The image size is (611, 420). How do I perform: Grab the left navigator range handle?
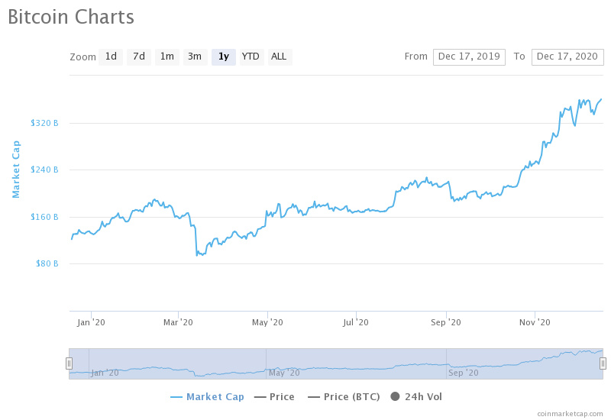pyautogui.click(x=69, y=363)
